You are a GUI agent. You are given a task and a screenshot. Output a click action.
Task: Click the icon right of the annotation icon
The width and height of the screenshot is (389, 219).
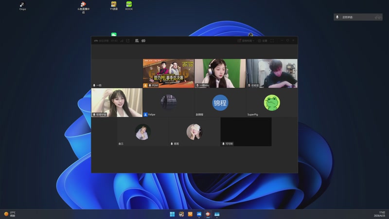[x=143, y=41]
